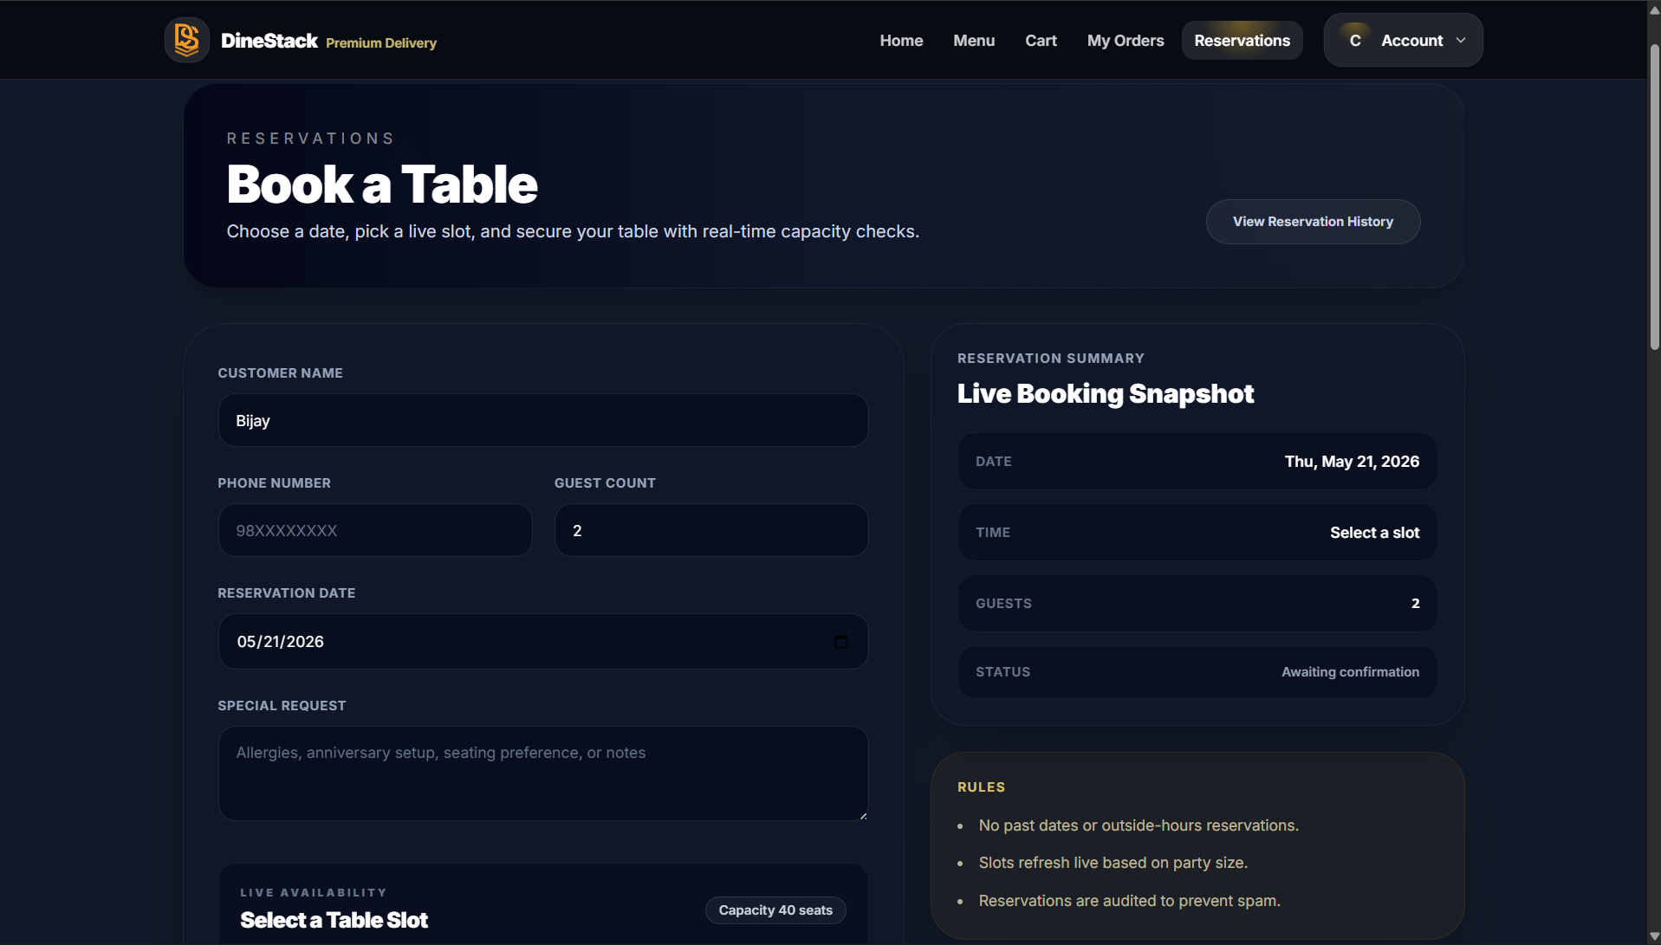Click the 'Live Booking Snapshot' heading

[x=1105, y=394]
